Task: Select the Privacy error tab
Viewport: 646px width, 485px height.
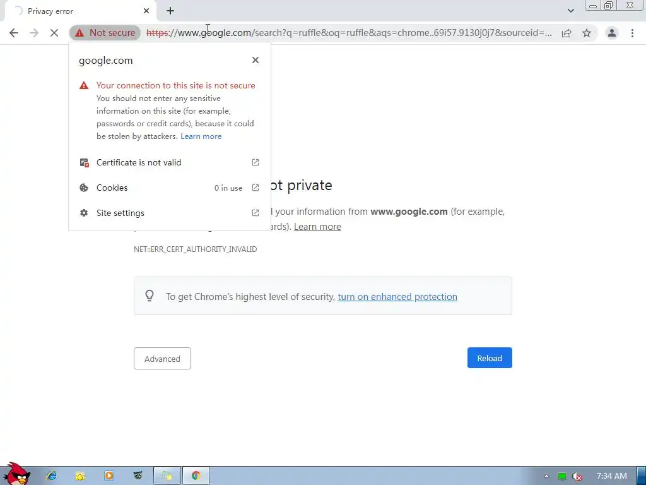Action: click(x=80, y=11)
